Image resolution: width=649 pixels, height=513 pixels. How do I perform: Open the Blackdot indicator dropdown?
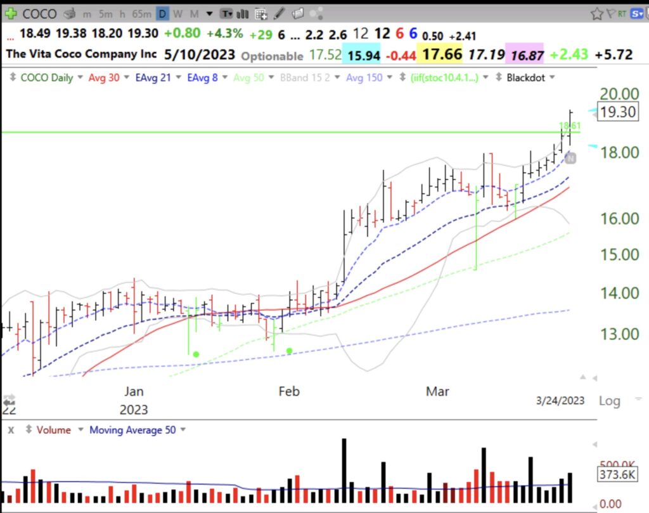[x=552, y=77]
